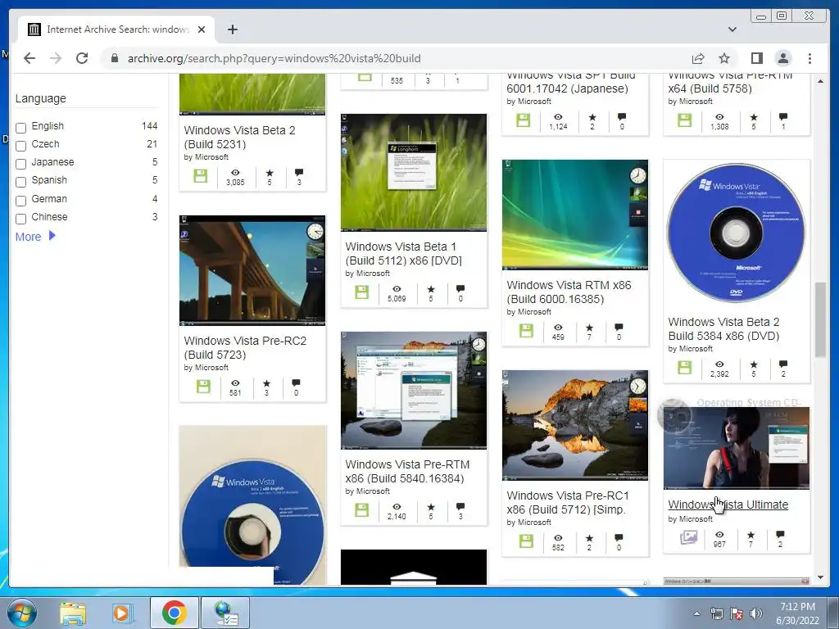Select the Chinese language checkbox
The image size is (839, 629).
(20, 219)
